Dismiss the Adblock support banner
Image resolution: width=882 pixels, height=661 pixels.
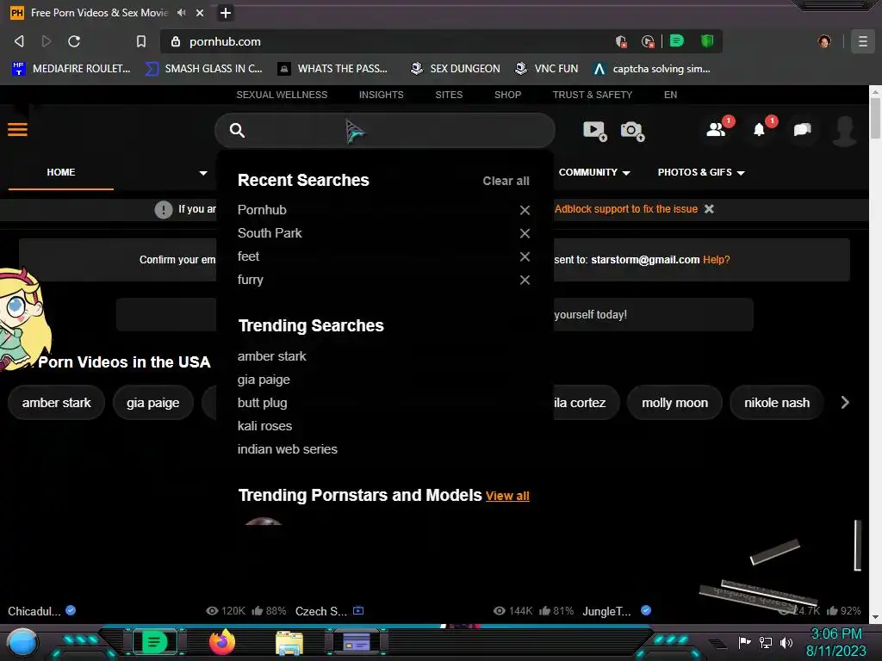tap(709, 209)
